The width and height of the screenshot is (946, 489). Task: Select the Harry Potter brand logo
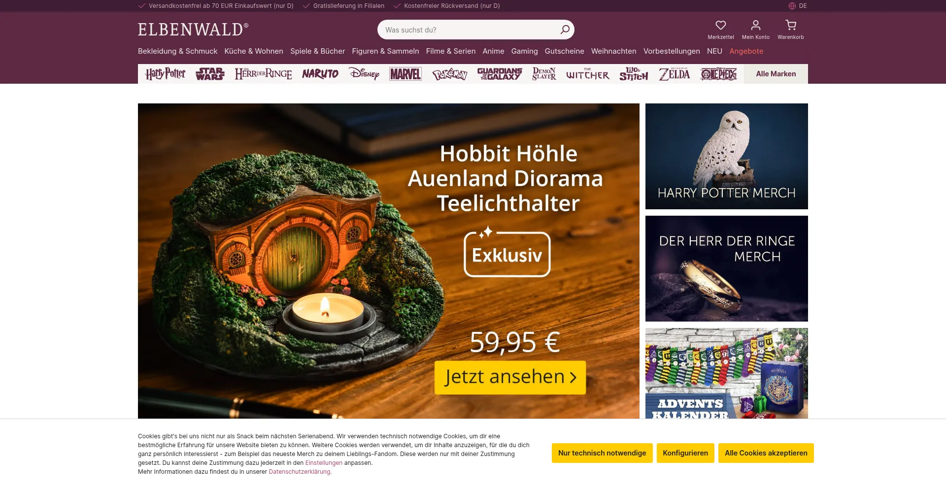coord(166,74)
